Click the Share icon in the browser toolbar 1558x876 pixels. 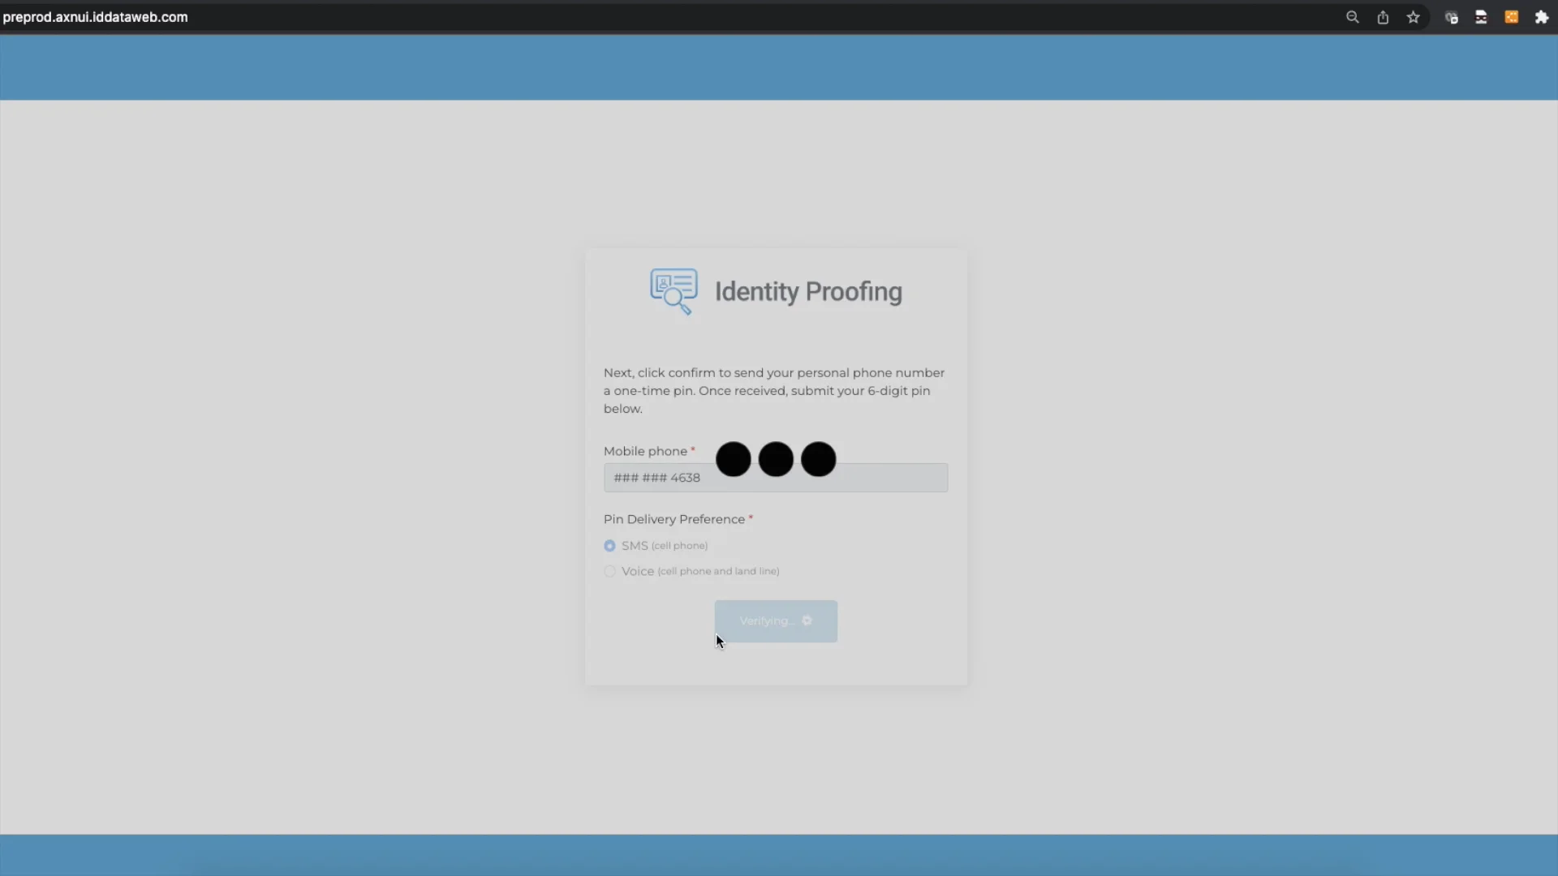[1384, 17]
